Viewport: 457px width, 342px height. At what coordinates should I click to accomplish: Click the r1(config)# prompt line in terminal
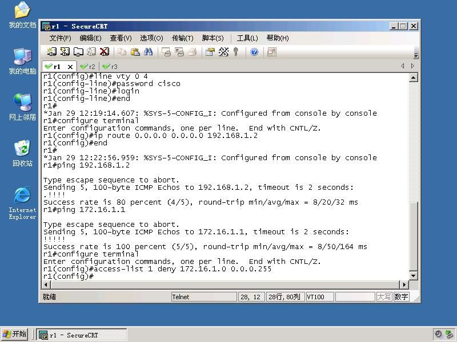(x=69, y=276)
